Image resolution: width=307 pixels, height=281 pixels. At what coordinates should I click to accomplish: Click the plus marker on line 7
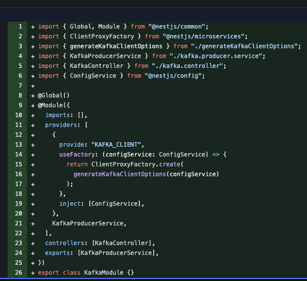(33, 86)
